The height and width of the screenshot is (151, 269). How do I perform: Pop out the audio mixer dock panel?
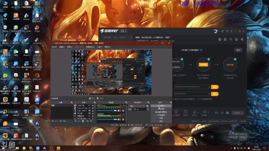click(126, 102)
